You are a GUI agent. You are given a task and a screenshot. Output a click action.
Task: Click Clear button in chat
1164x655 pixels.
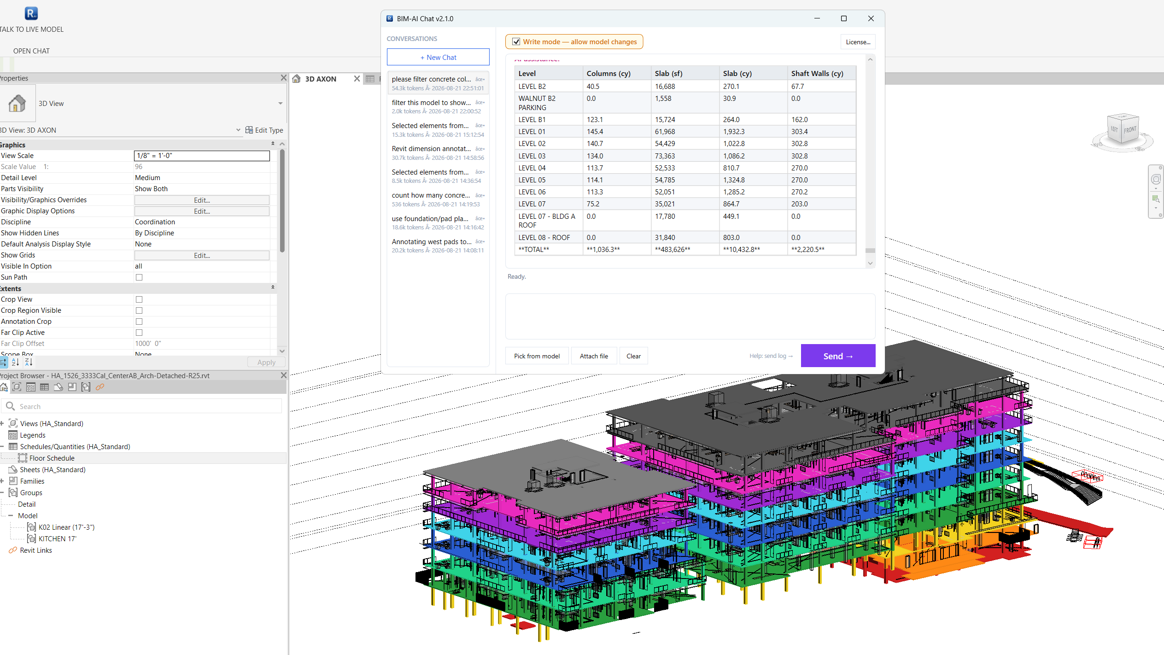[x=633, y=356]
